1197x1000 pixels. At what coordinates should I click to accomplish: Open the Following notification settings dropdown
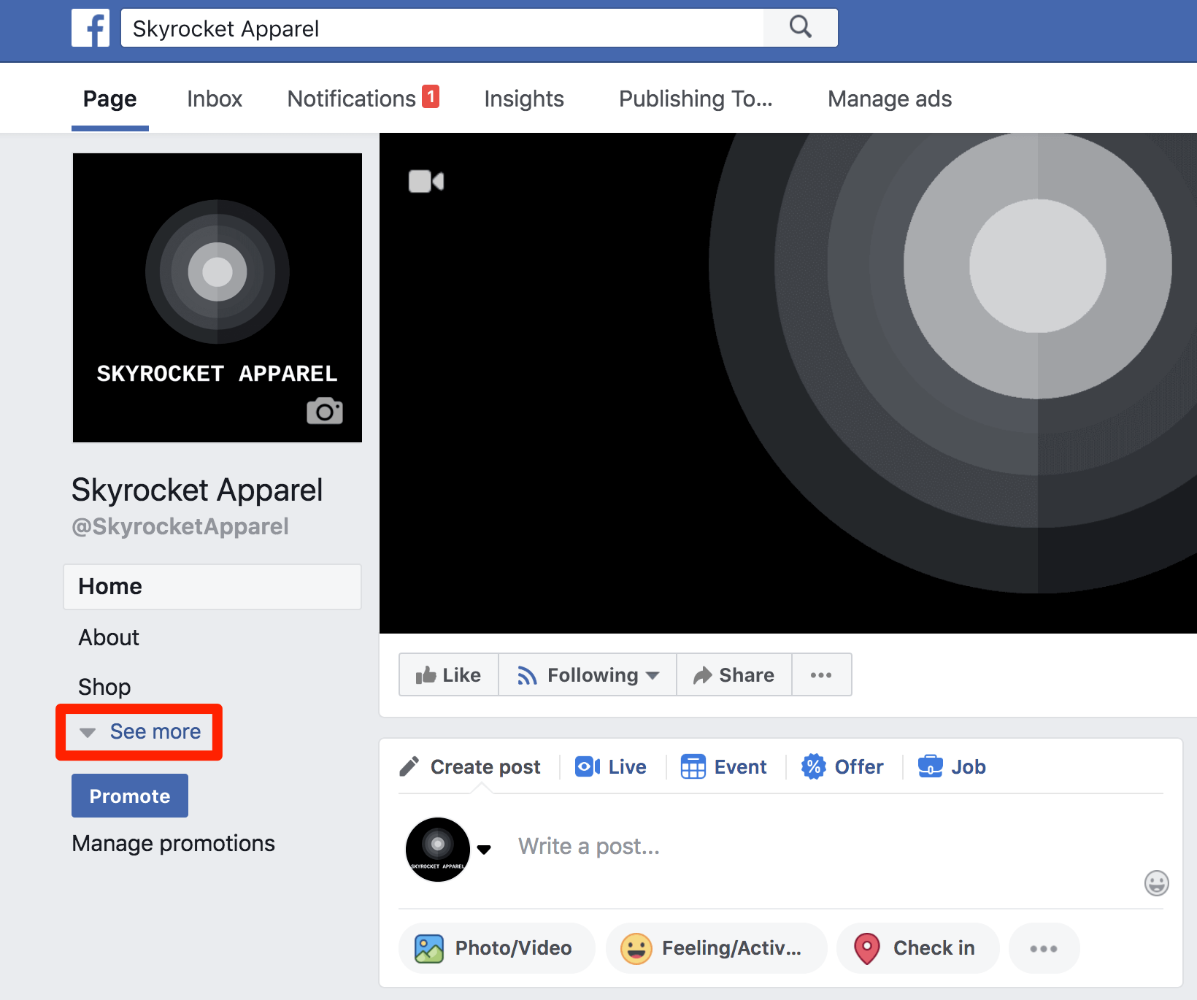coord(587,674)
